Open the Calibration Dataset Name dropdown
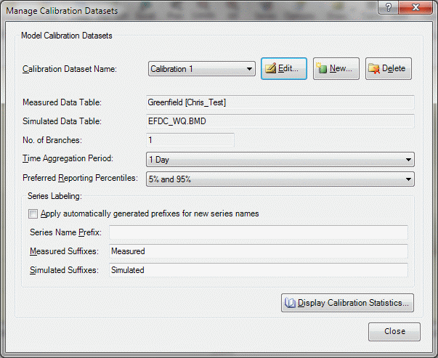The width and height of the screenshot is (438, 358). tap(201, 69)
